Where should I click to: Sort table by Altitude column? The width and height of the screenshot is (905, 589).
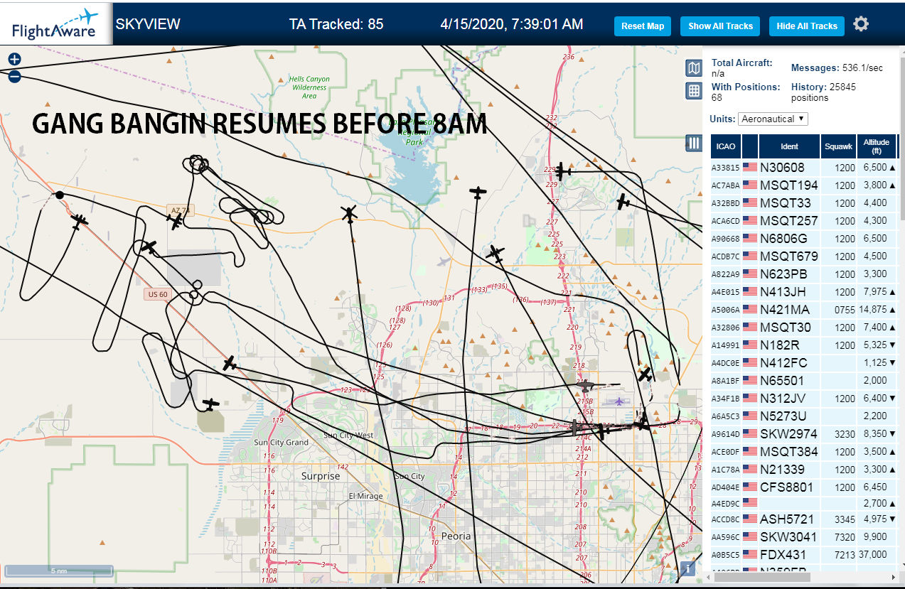click(x=877, y=146)
